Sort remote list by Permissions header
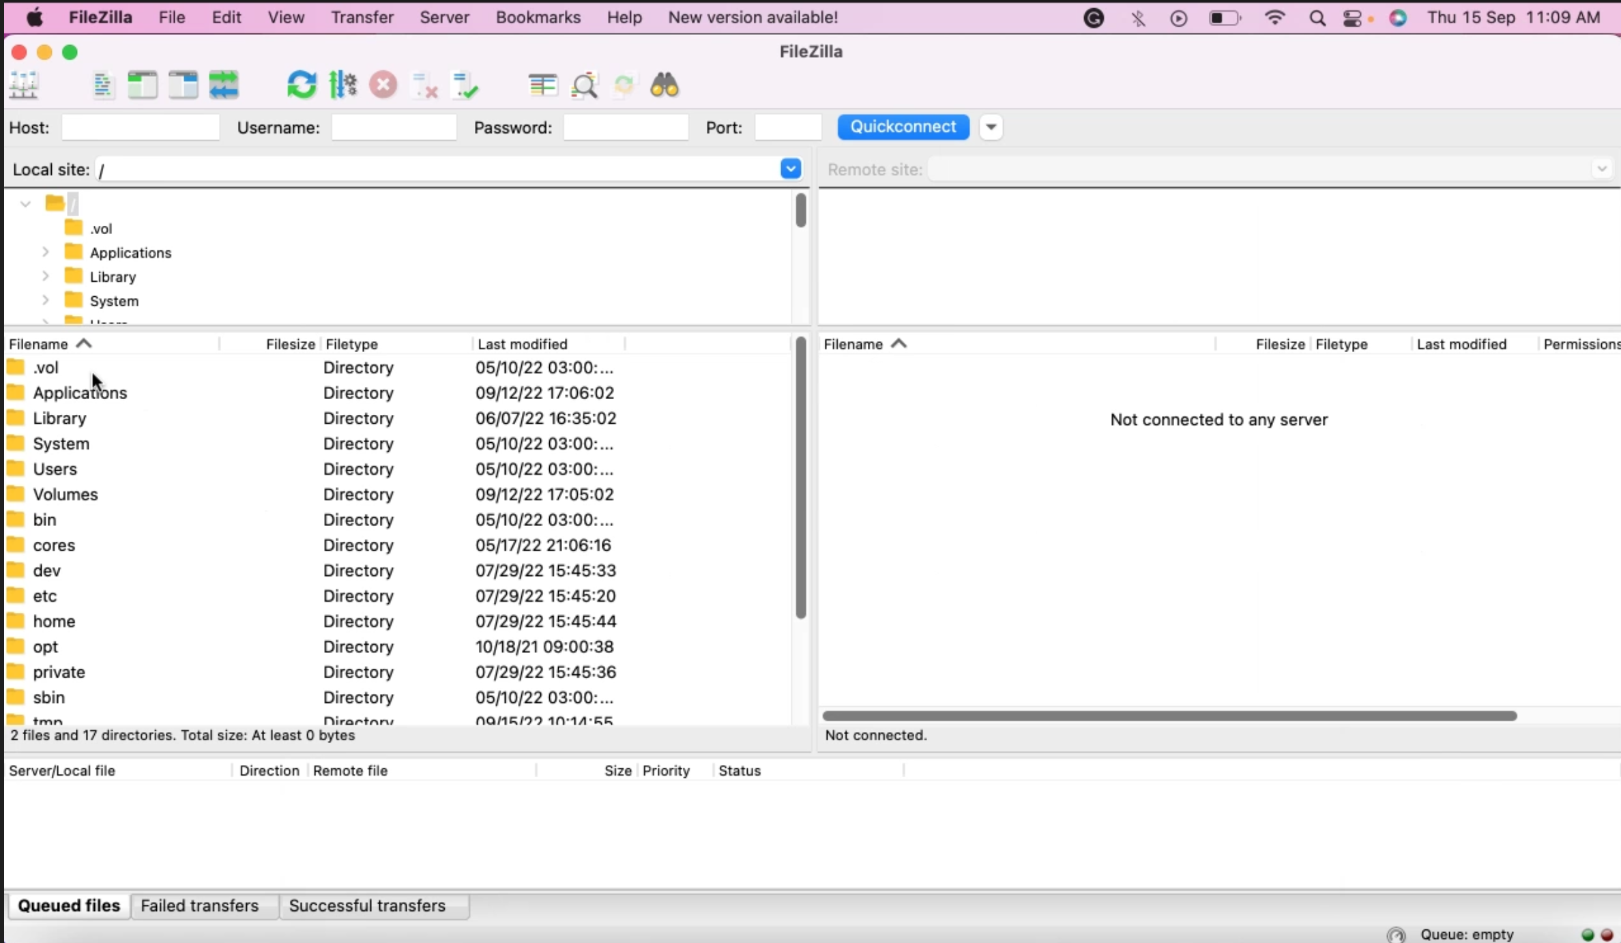Viewport: 1621px width, 943px height. point(1580,344)
